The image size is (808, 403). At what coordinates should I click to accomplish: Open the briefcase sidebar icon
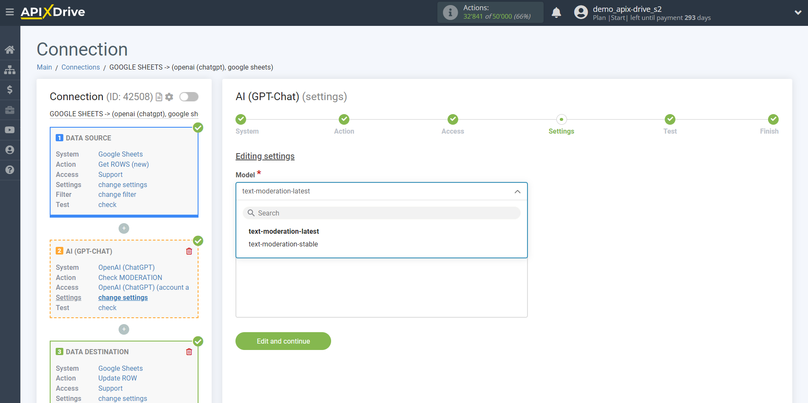point(10,110)
